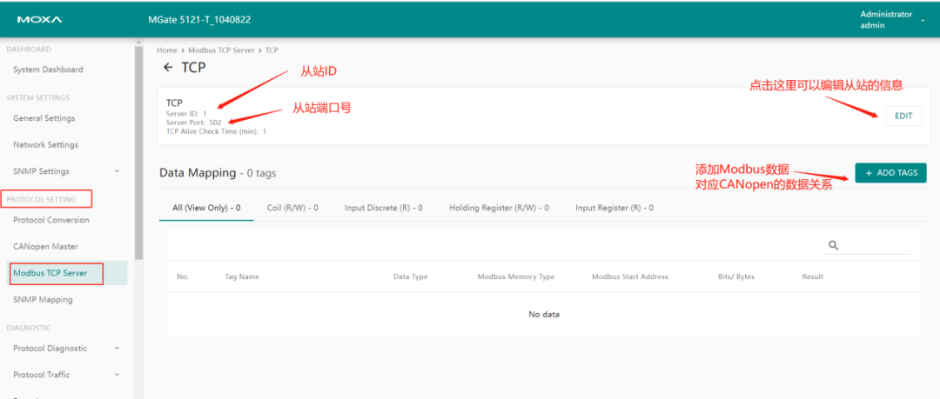Click Result column header
The width and height of the screenshot is (940, 399).
tap(813, 276)
